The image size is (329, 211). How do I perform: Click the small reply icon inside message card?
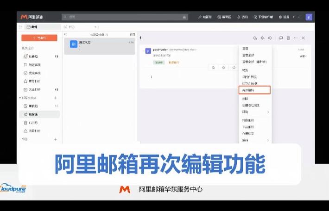point(213,68)
